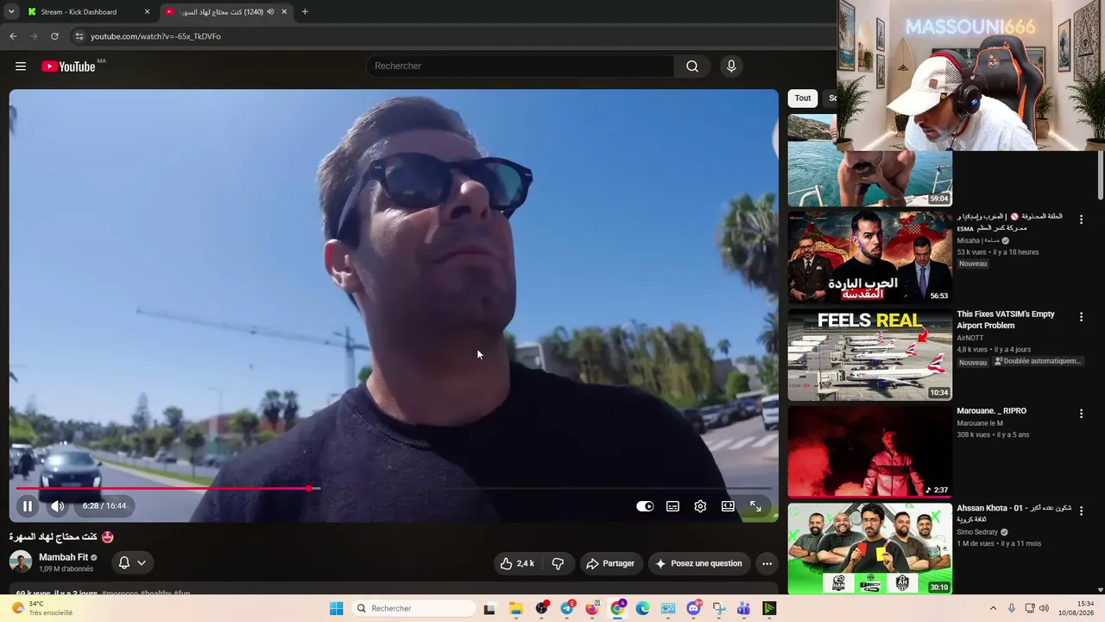Open Telegram from taskbar

(567, 608)
